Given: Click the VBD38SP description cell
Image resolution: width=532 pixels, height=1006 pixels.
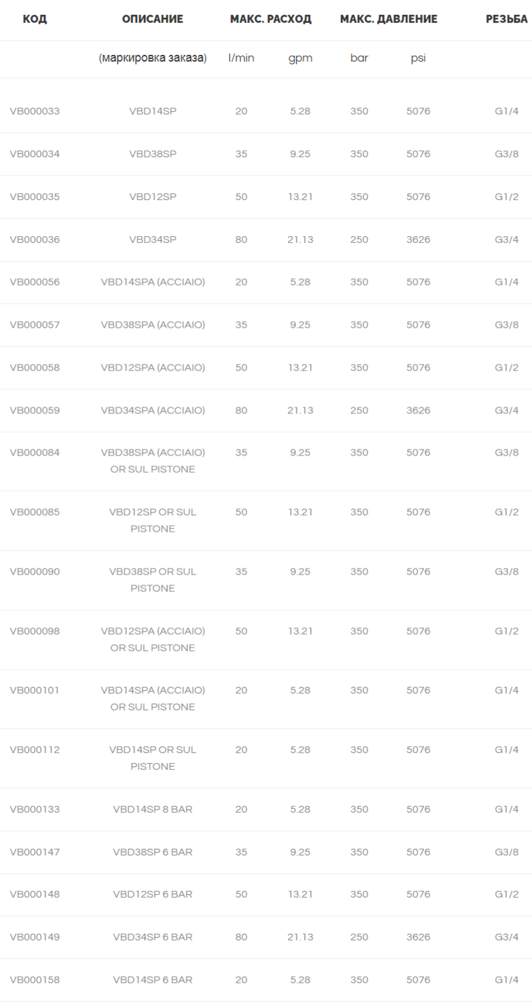Looking at the screenshot, I should [x=152, y=154].
